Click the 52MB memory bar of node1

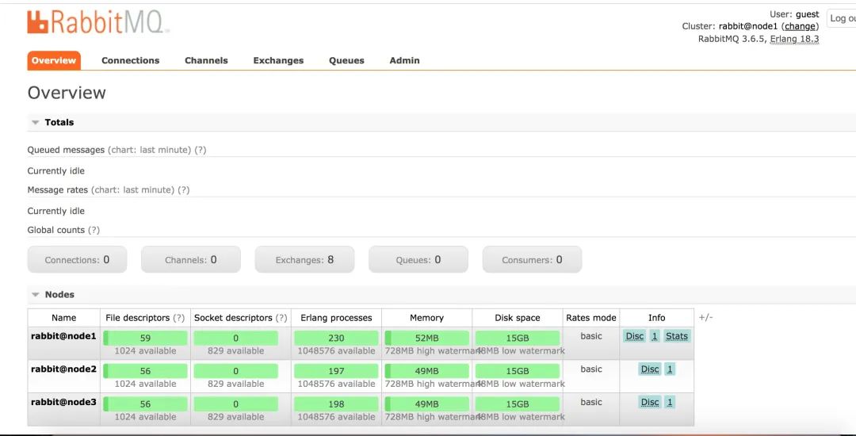427,338
